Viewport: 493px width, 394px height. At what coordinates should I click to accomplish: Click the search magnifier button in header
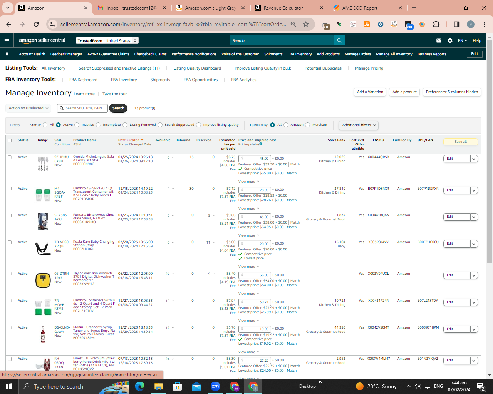click(x=339, y=40)
